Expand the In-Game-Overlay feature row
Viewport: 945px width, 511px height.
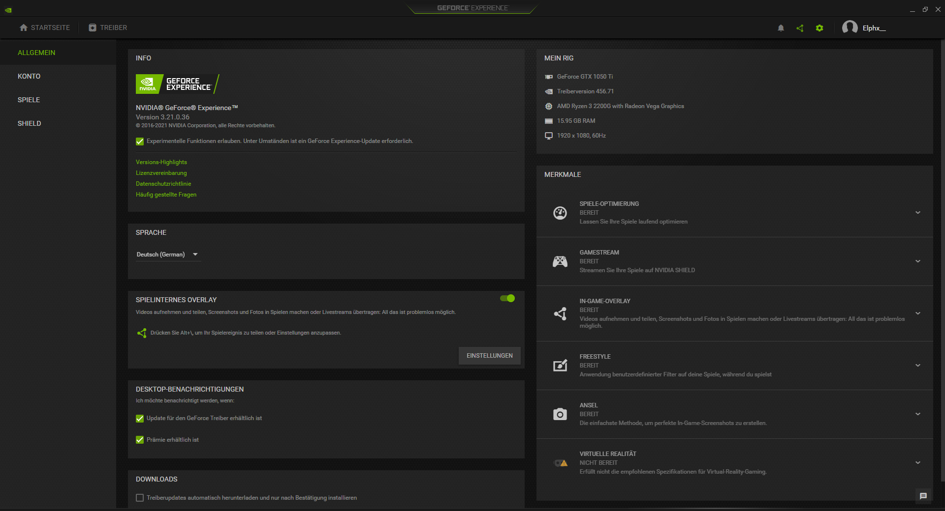tap(918, 313)
